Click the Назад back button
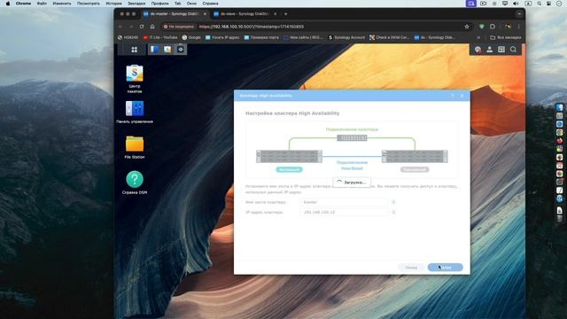The height and width of the screenshot is (319, 567). pos(411,268)
